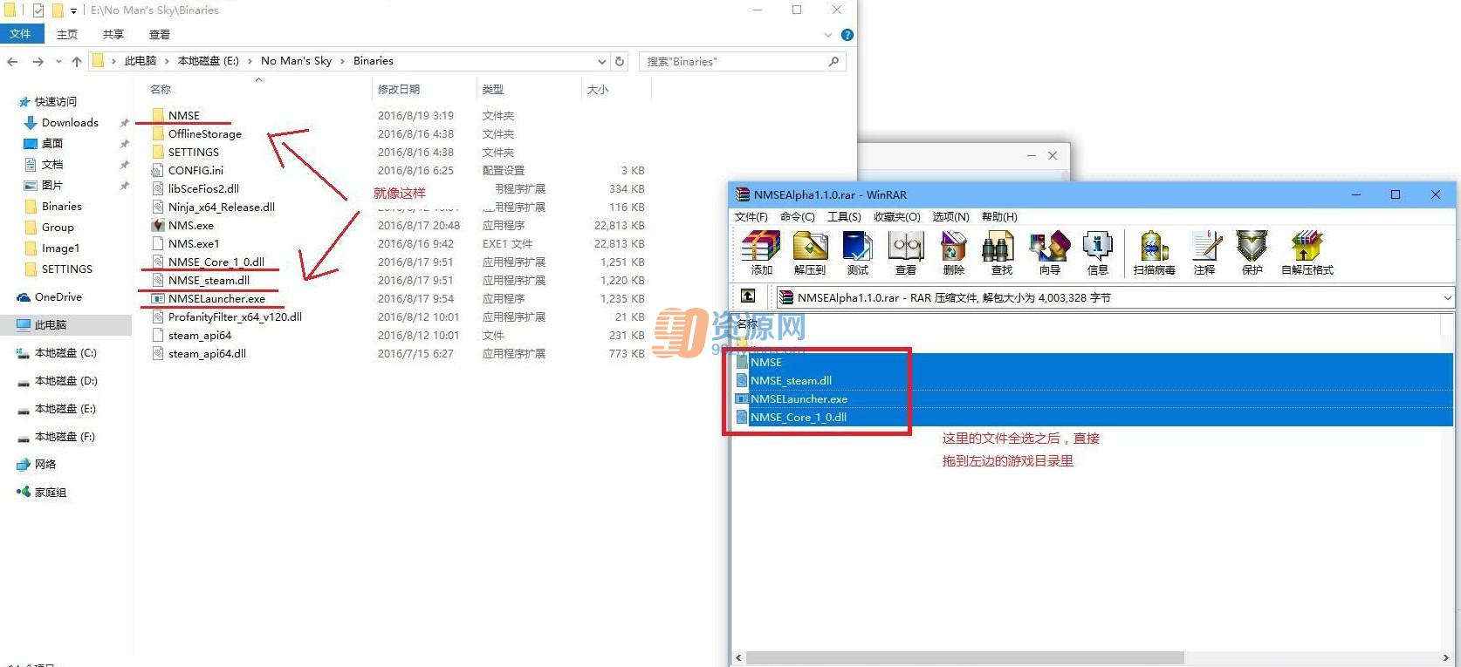Open WinRAR 选项(N) menu
Screen dimensions: 1461x667
[950, 216]
